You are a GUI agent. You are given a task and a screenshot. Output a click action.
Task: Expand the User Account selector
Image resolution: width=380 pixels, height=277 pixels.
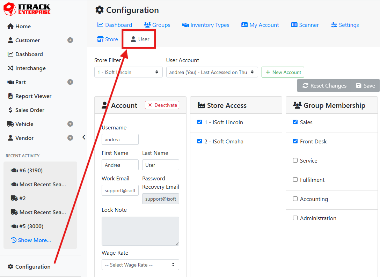tap(212, 72)
